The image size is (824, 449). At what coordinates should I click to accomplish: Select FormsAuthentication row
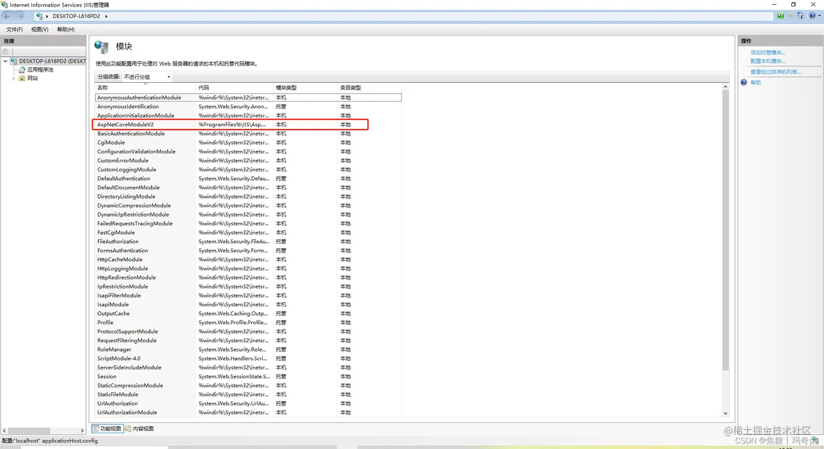(x=249, y=250)
